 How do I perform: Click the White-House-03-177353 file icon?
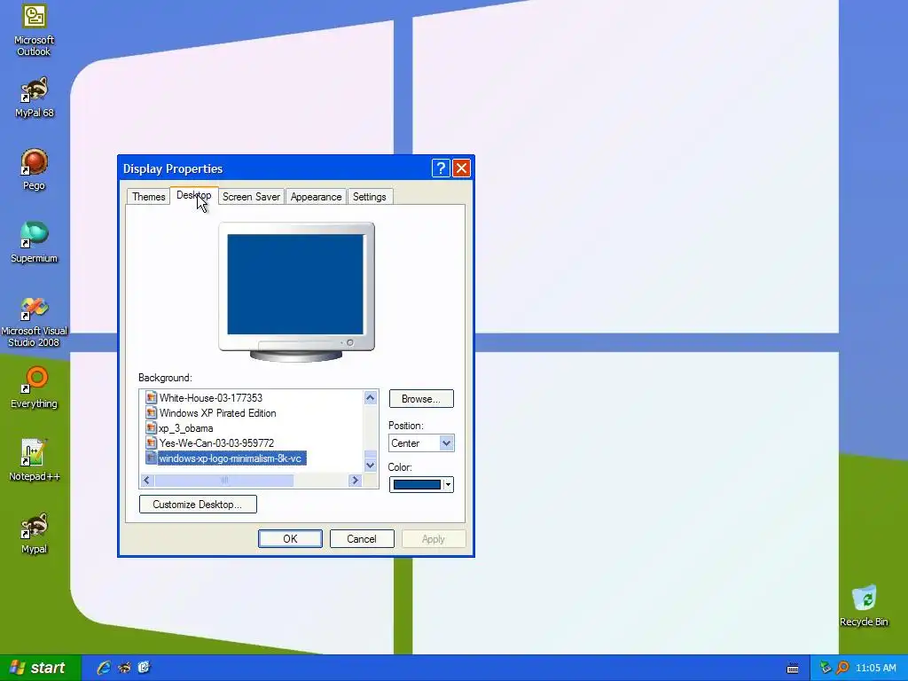[x=151, y=398]
